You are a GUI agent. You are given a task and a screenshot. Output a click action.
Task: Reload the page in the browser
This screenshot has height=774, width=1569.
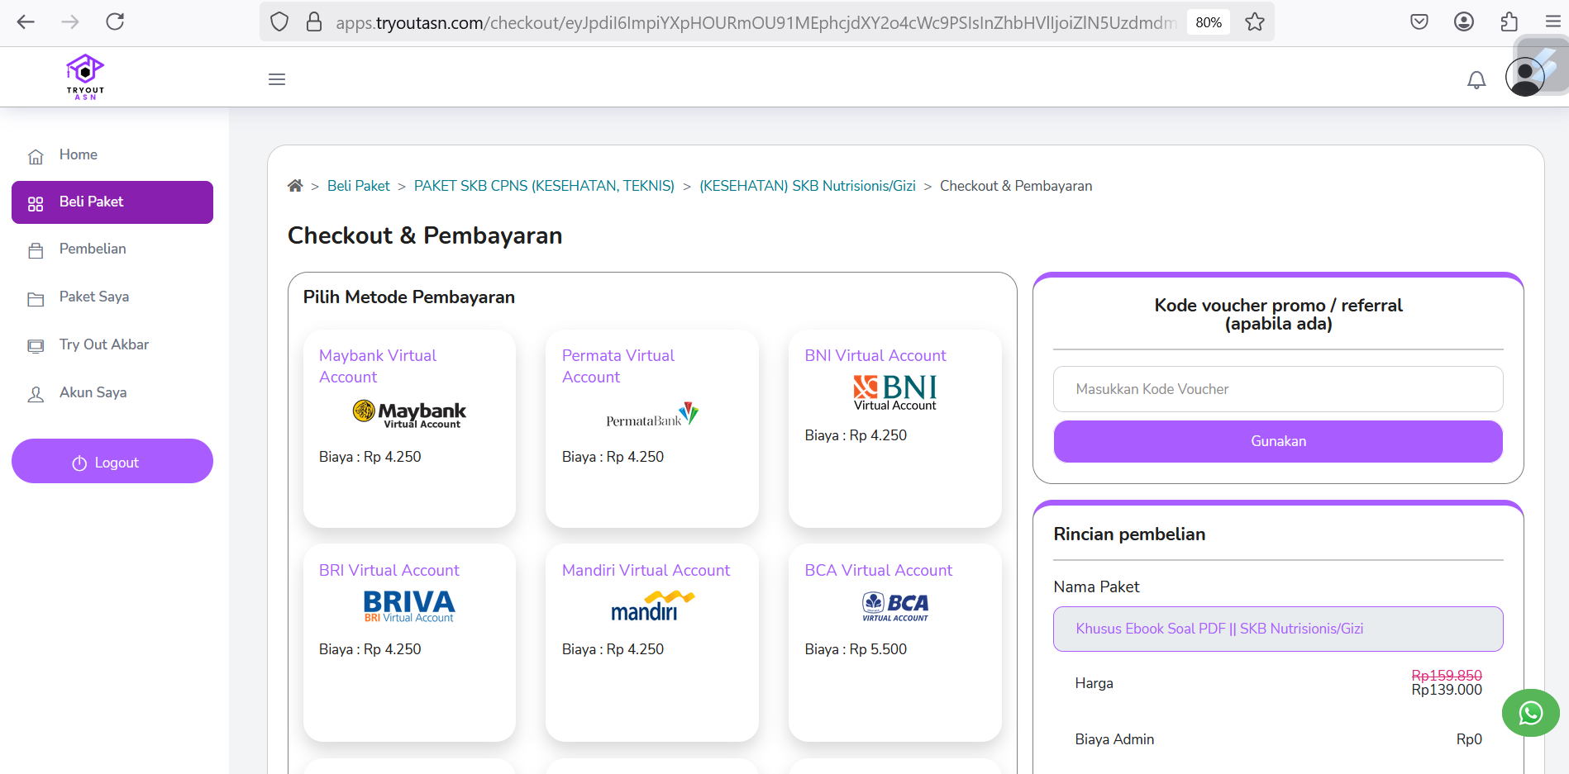click(x=115, y=22)
